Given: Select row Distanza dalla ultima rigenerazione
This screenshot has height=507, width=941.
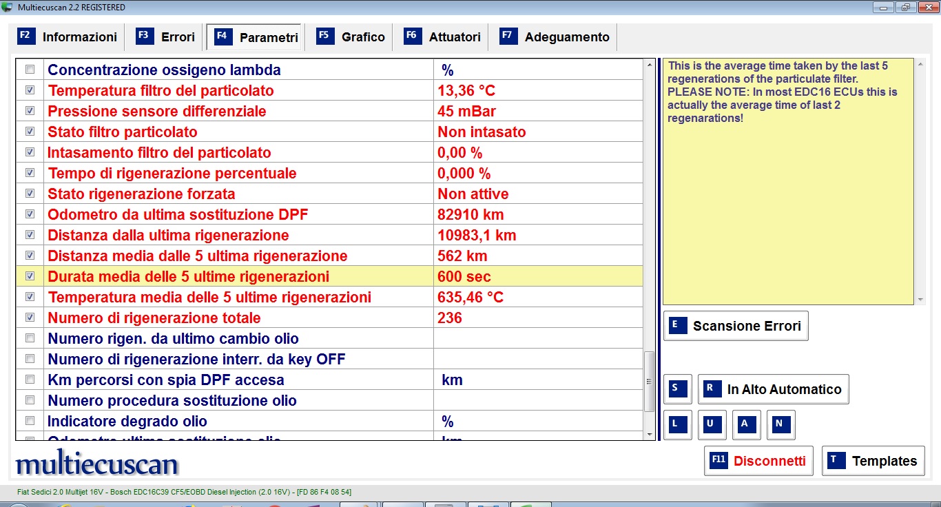Looking at the screenshot, I should (x=329, y=235).
